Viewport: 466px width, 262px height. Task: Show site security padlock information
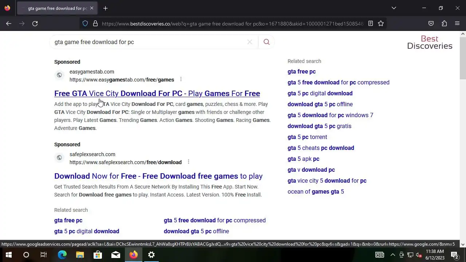coord(95,23)
